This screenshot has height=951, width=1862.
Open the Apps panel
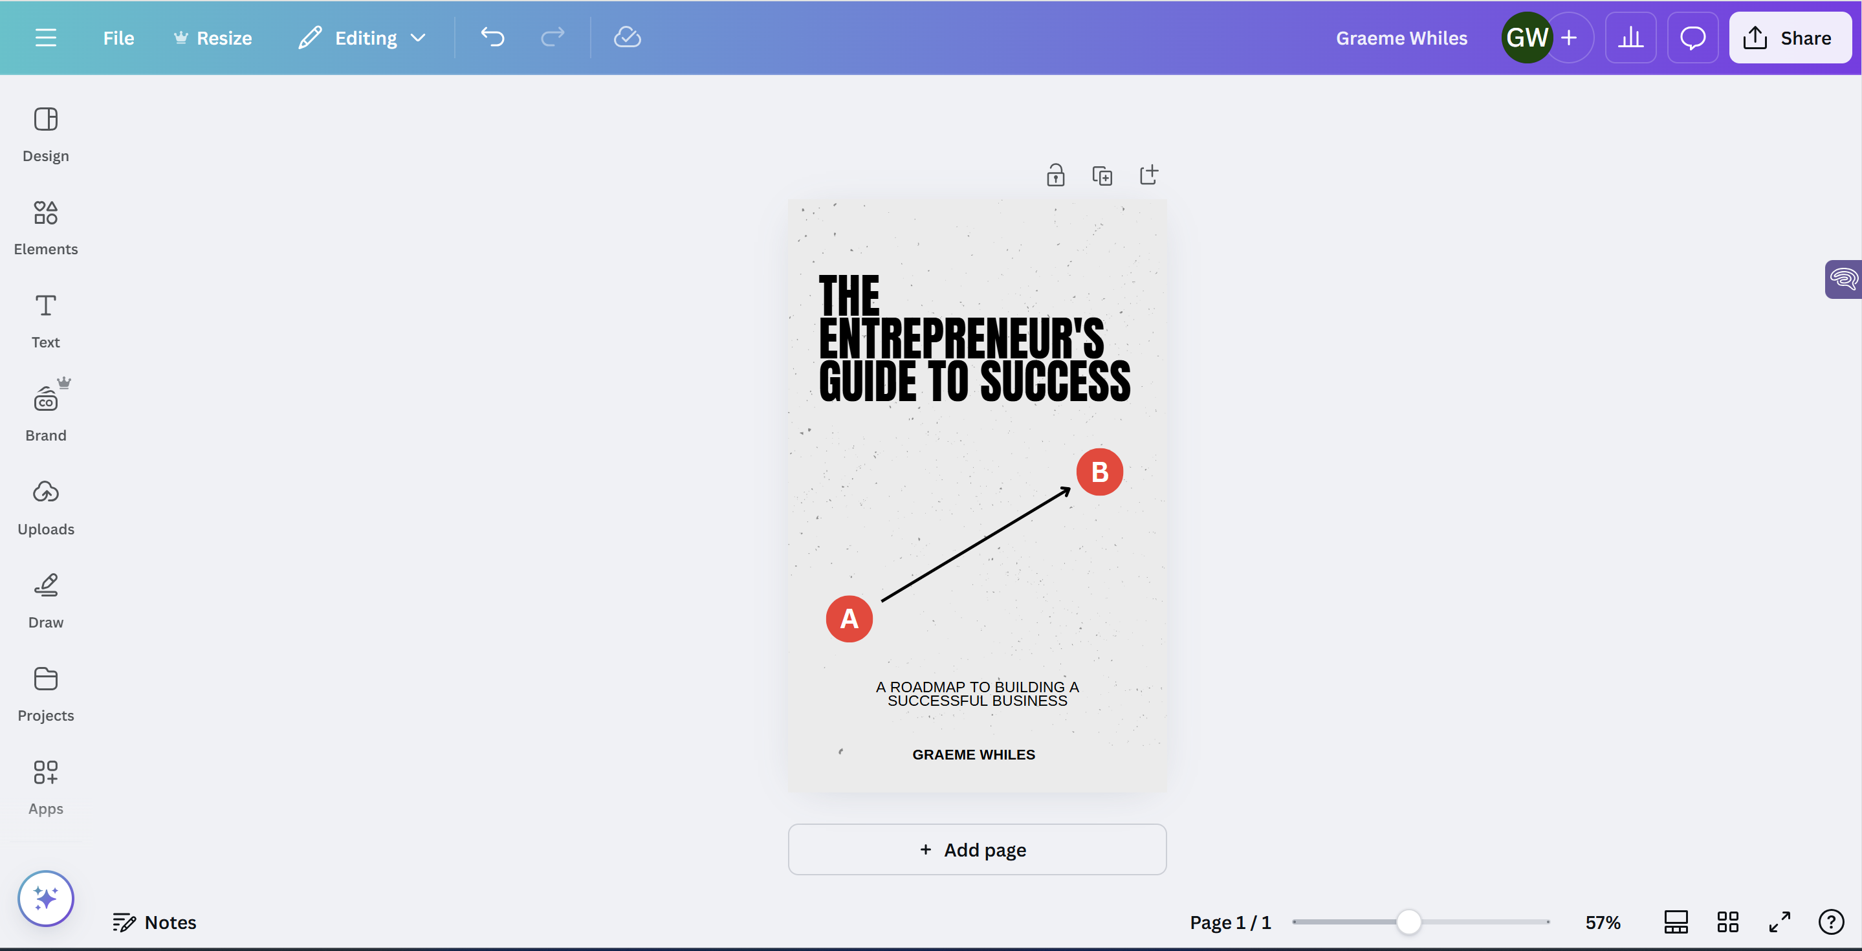point(45,785)
